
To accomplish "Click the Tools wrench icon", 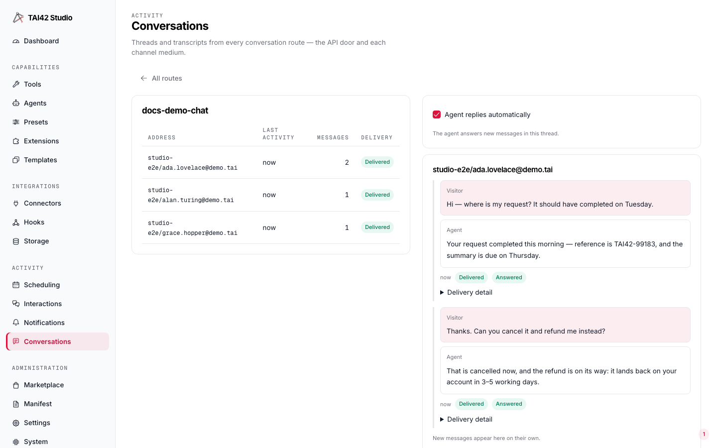I will point(16,85).
